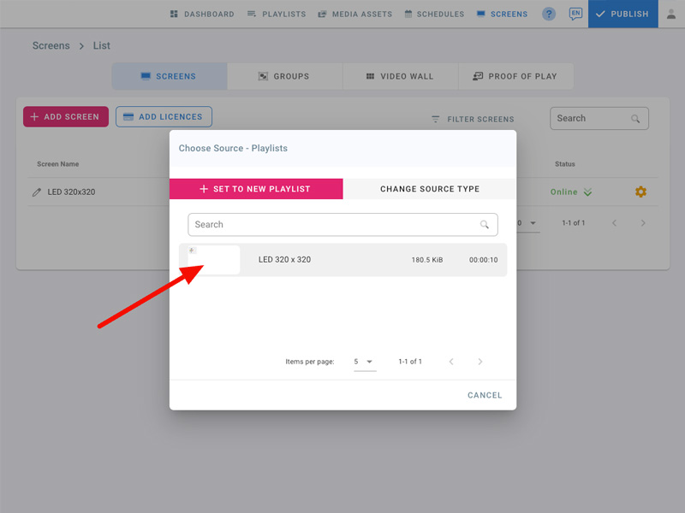Screen dimensions: 685x513
Task: Open the user account profile icon
Action: (671, 15)
